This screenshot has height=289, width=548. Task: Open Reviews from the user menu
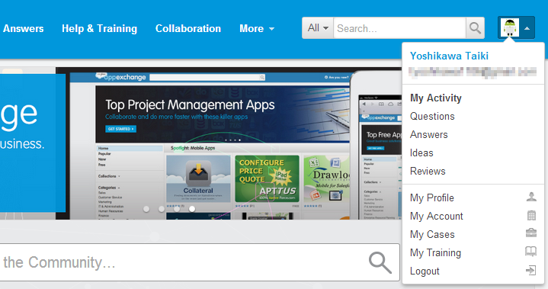428,171
